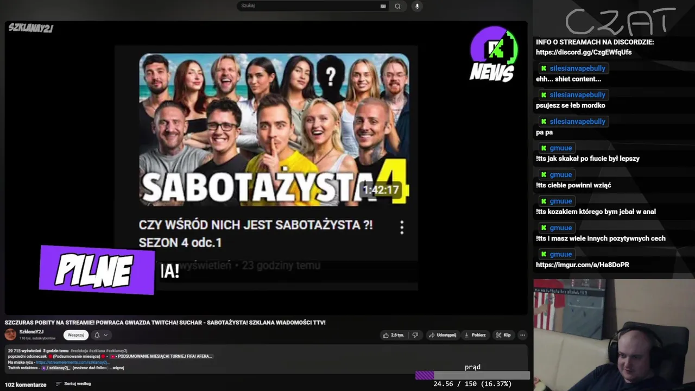Screen dimensions: 695x391
Task: Click hashtag #redakcja in description
Action: (79, 351)
